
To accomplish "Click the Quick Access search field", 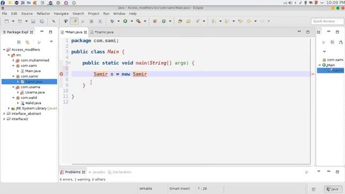I will click(x=327, y=22).
